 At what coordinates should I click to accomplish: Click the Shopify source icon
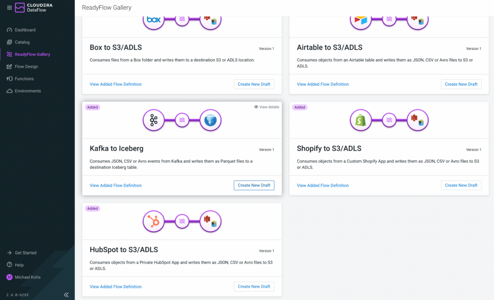pyautogui.click(x=361, y=120)
